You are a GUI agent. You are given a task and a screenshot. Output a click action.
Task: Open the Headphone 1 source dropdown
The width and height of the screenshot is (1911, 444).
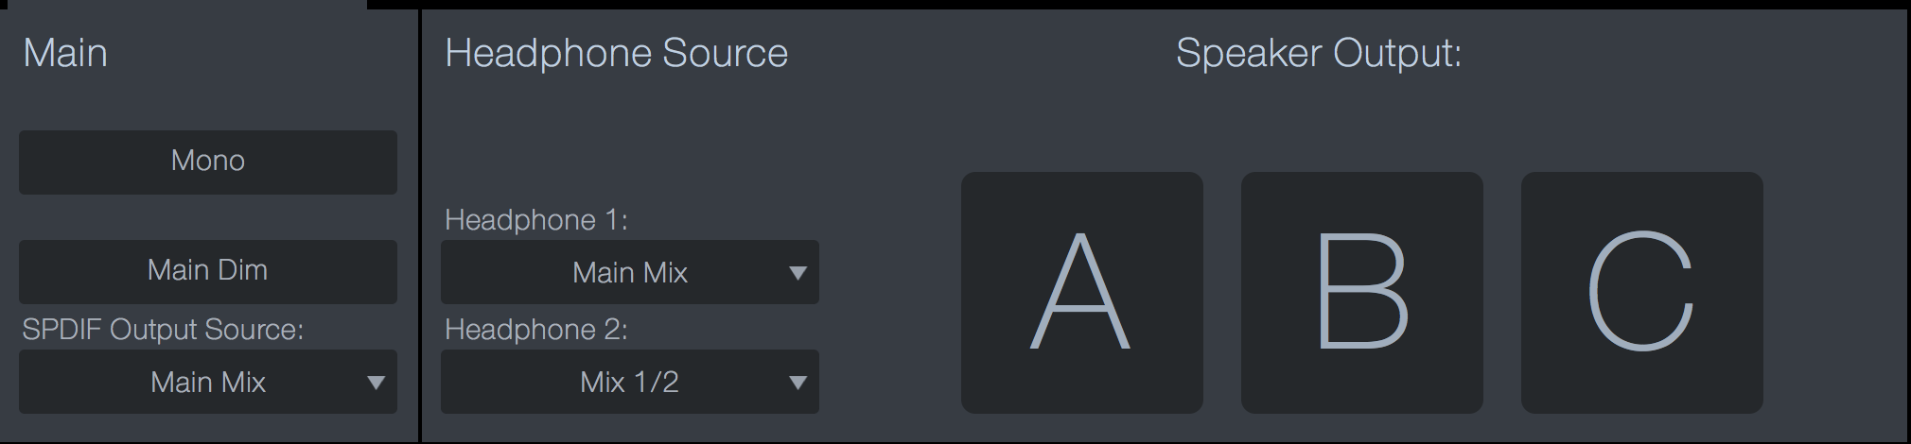(629, 272)
